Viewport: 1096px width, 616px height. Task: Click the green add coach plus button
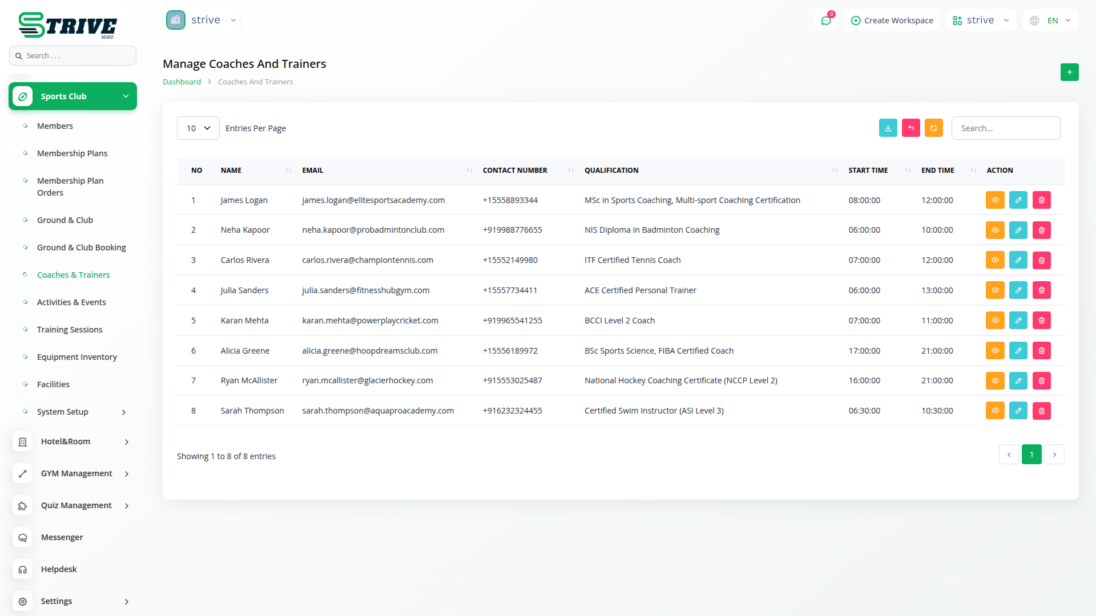click(1069, 72)
